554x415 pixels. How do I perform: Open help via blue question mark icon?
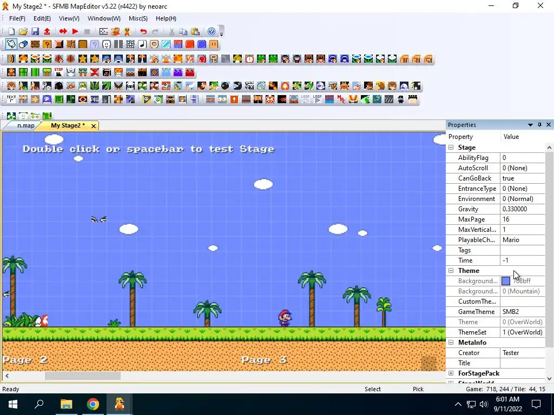[x=212, y=31]
